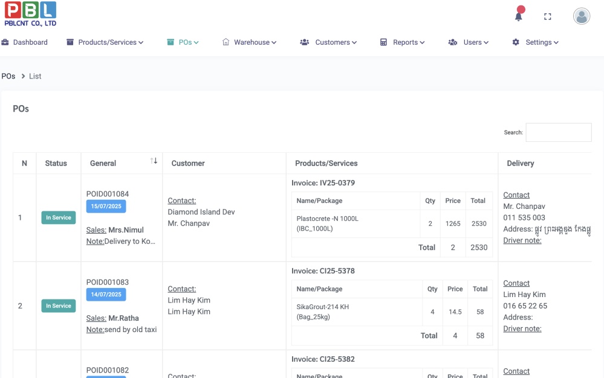Open notifications bell icon
Screen dimensions: 604x378
click(518, 16)
